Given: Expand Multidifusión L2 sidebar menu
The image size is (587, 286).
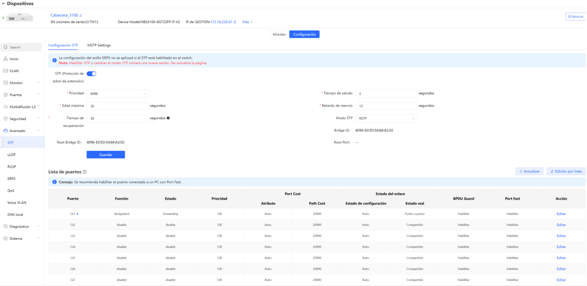Looking at the screenshot, I should [x=38, y=106].
